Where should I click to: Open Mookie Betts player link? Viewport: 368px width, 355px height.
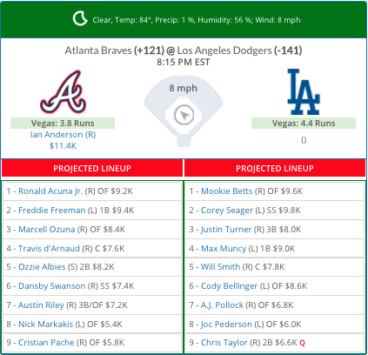pyautogui.click(x=227, y=191)
